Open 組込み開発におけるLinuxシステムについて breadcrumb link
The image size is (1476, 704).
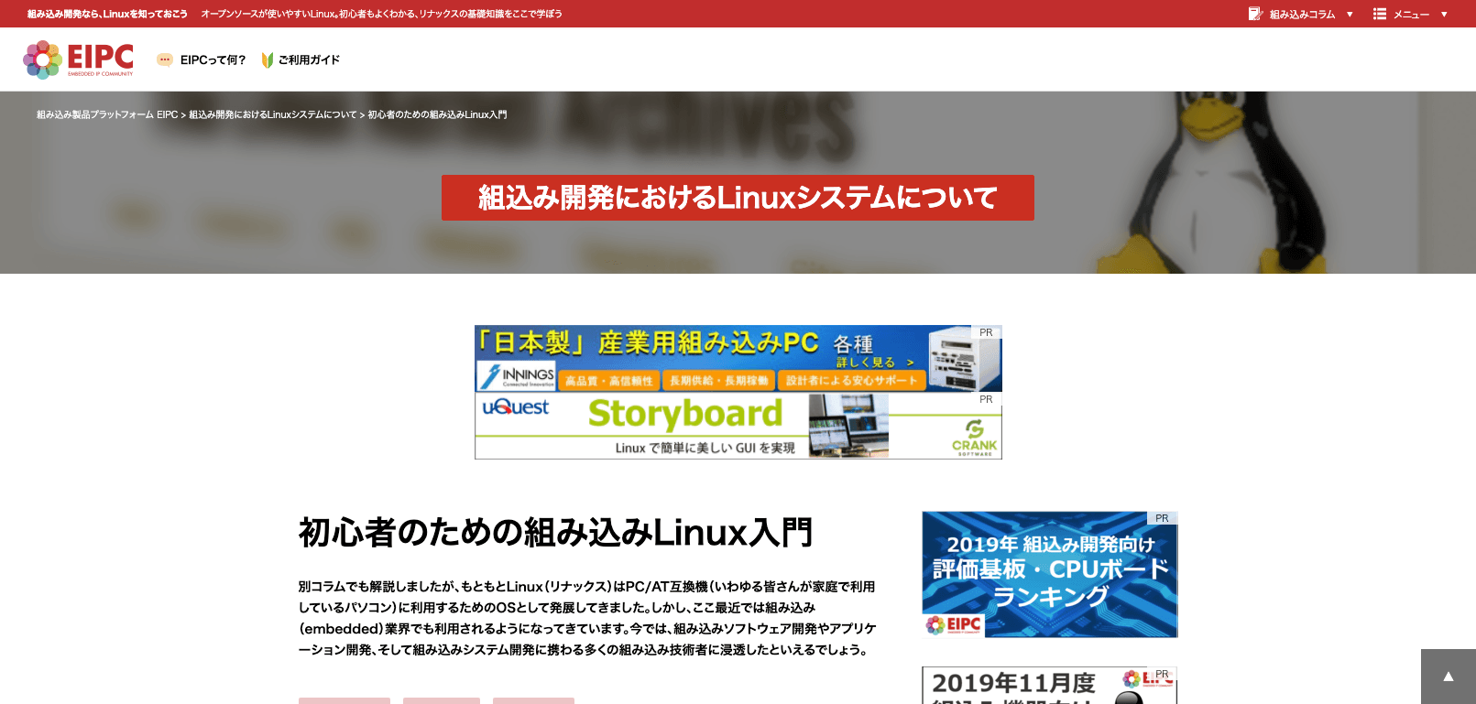272,115
